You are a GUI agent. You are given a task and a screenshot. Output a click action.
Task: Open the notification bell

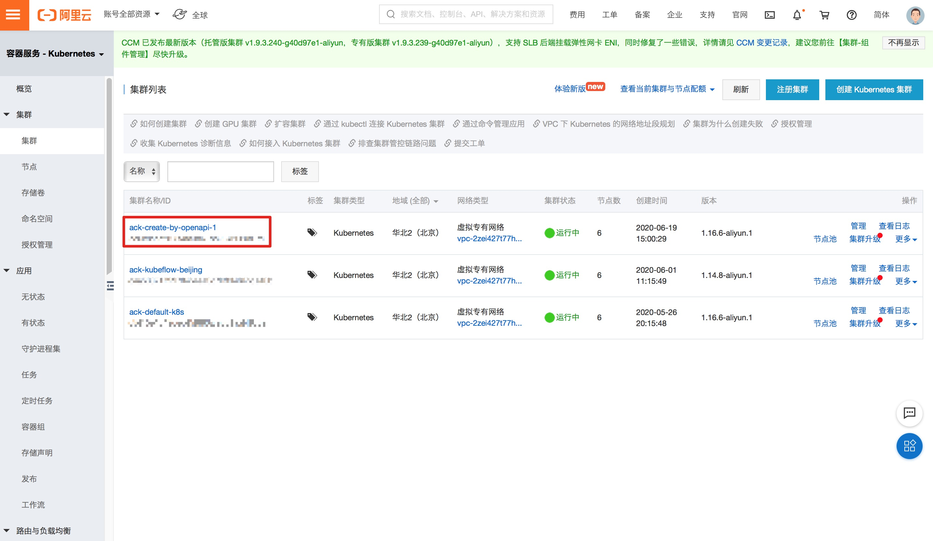pyautogui.click(x=797, y=15)
